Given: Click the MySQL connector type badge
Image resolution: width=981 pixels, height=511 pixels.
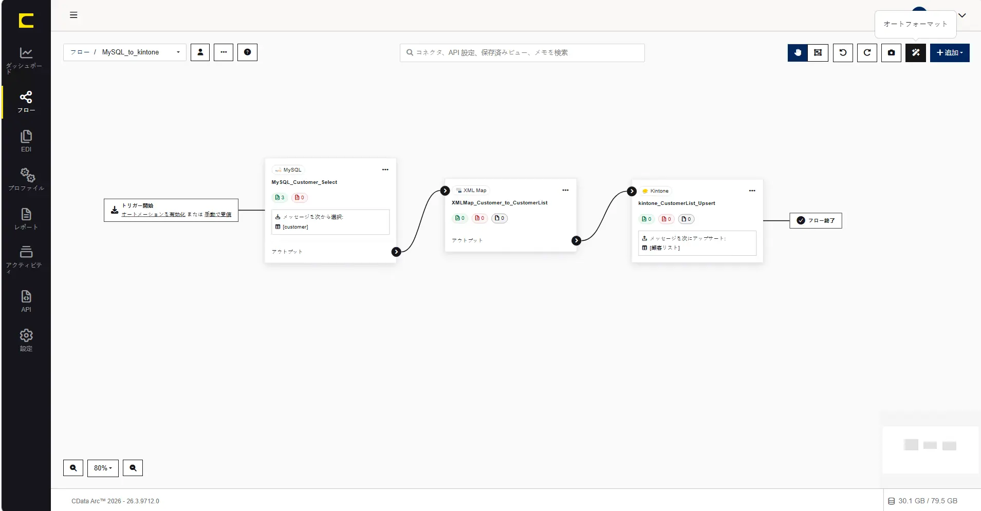Looking at the screenshot, I should pyautogui.click(x=288, y=170).
